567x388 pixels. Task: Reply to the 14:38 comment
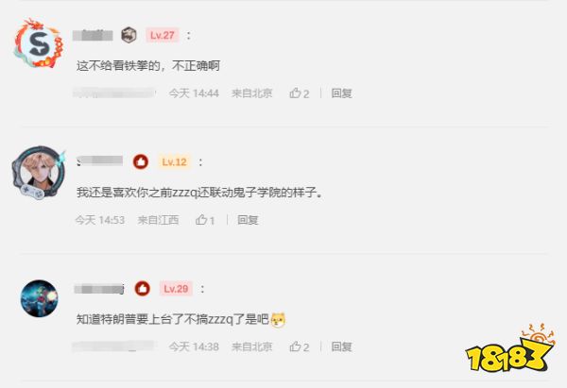342,346
